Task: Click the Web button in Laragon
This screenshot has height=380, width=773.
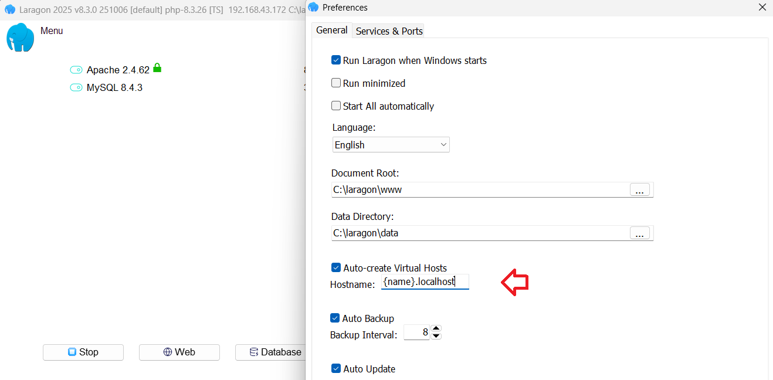Action: tap(179, 352)
